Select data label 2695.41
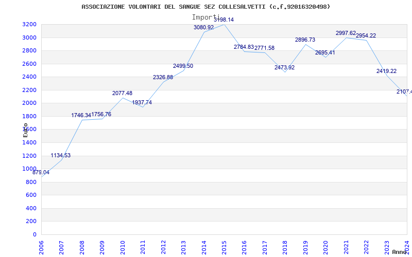The width and height of the screenshot is (412, 257). tap(325, 53)
